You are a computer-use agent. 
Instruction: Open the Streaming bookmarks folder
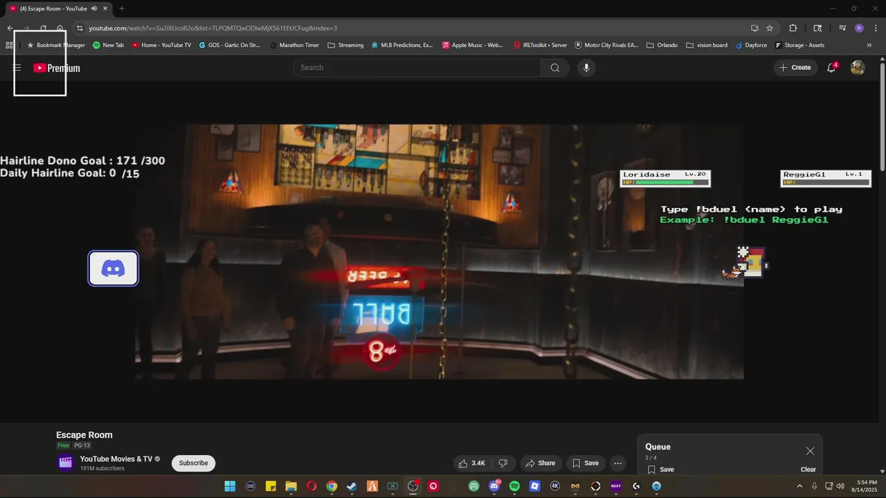(x=345, y=45)
